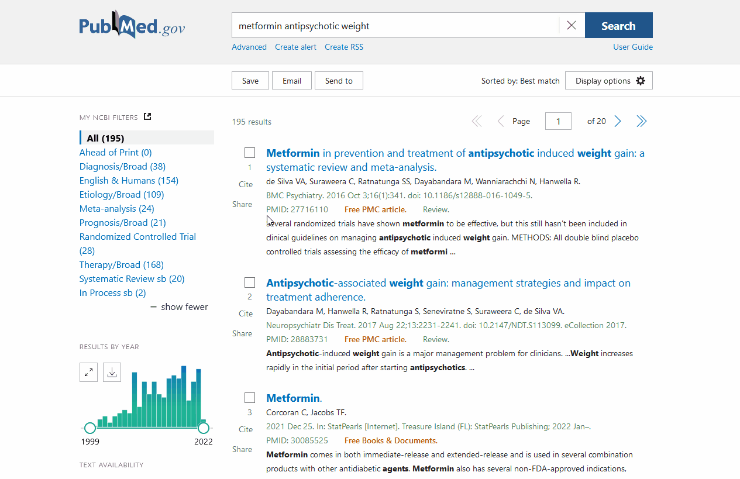Open the Advanced search link

tap(249, 47)
